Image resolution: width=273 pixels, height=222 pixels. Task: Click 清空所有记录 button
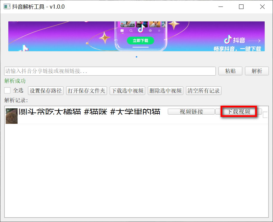204,90
